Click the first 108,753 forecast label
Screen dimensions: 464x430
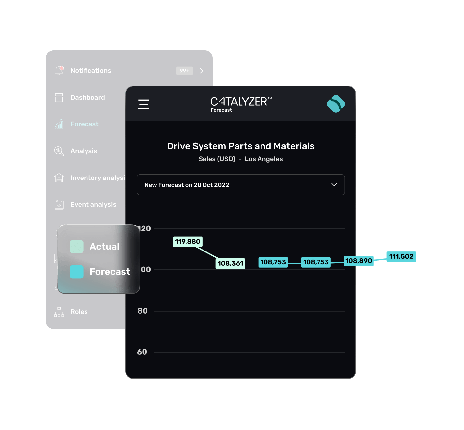(273, 262)
